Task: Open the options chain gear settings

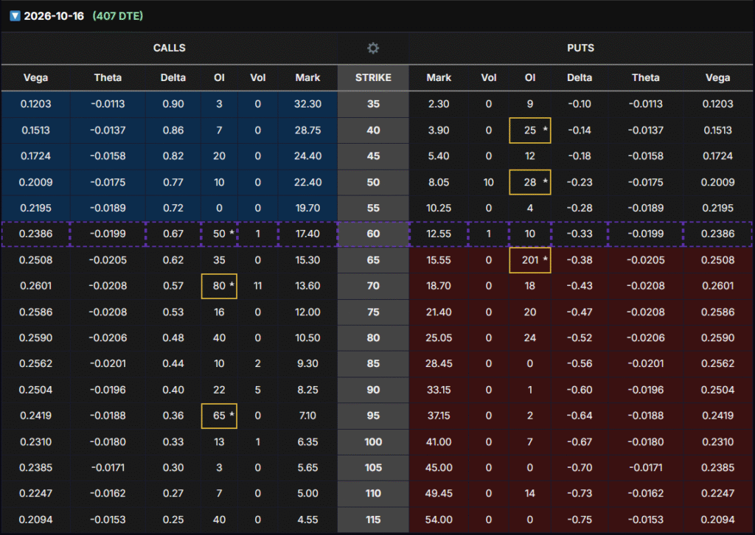Action: click(373, 48)
